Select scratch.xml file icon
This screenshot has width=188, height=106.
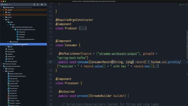9,96
